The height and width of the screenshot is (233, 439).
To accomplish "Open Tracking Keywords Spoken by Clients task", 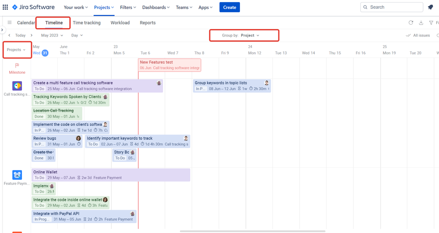I will 71,100.
